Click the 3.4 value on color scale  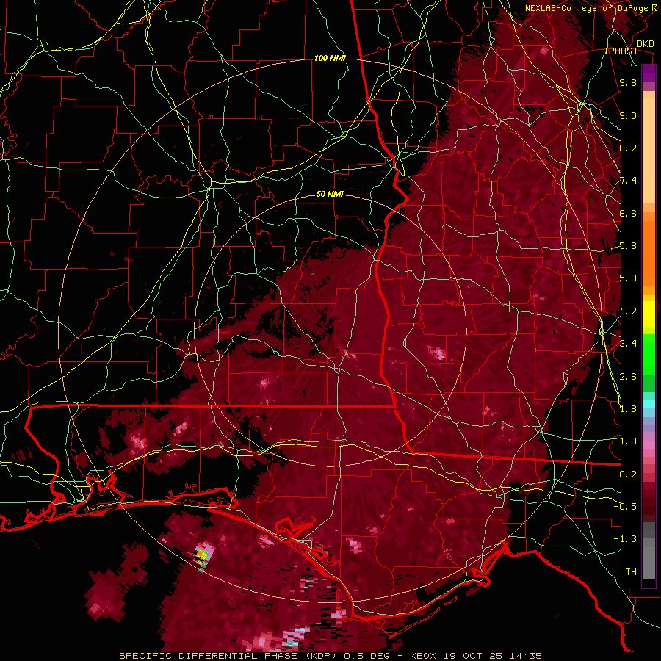point(628,344)
